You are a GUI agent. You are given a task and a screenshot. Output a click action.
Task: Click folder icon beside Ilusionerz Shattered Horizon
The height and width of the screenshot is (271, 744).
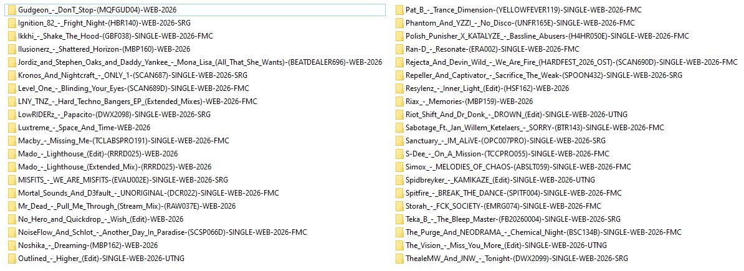(x=12, y=49)
